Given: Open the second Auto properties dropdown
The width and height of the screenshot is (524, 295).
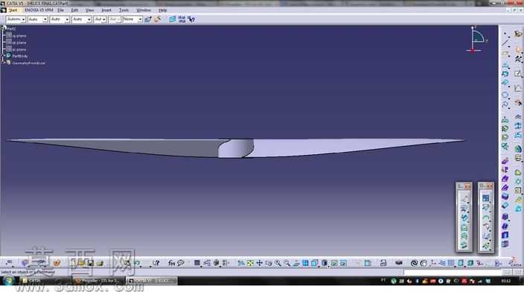Looking at the screenshot, I should pos(38,19).
